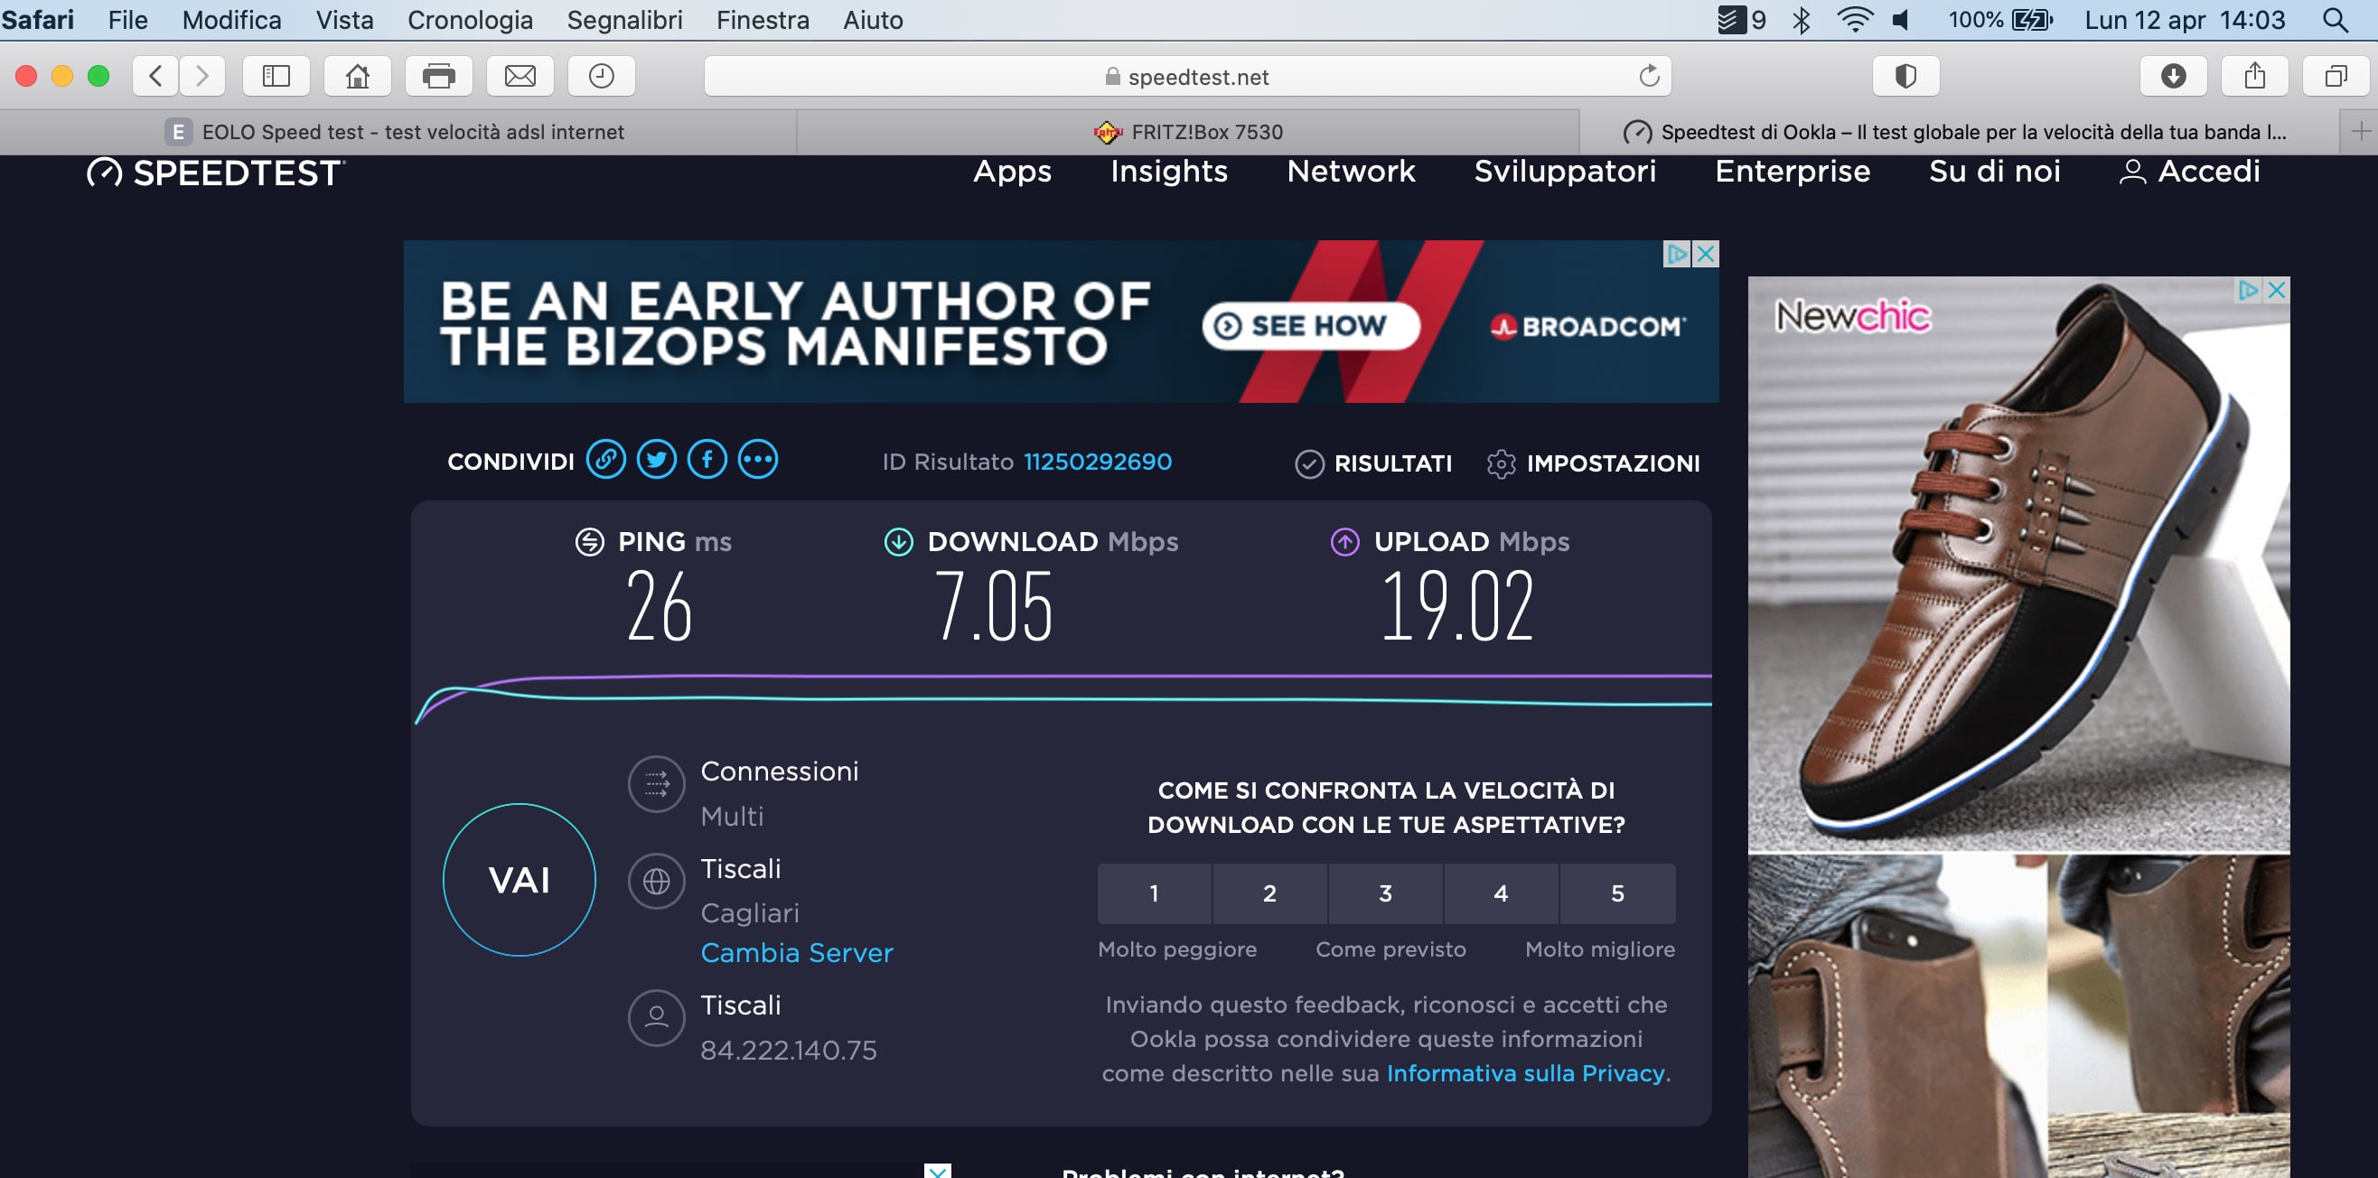
Task: Open Safari downloads icon
Action: pos(2173,76)
